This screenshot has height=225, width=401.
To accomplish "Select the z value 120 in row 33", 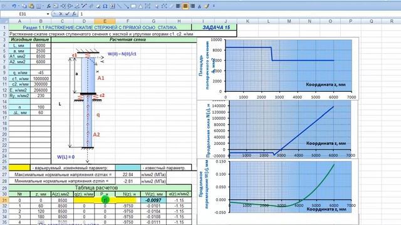I will click(40, 211).
